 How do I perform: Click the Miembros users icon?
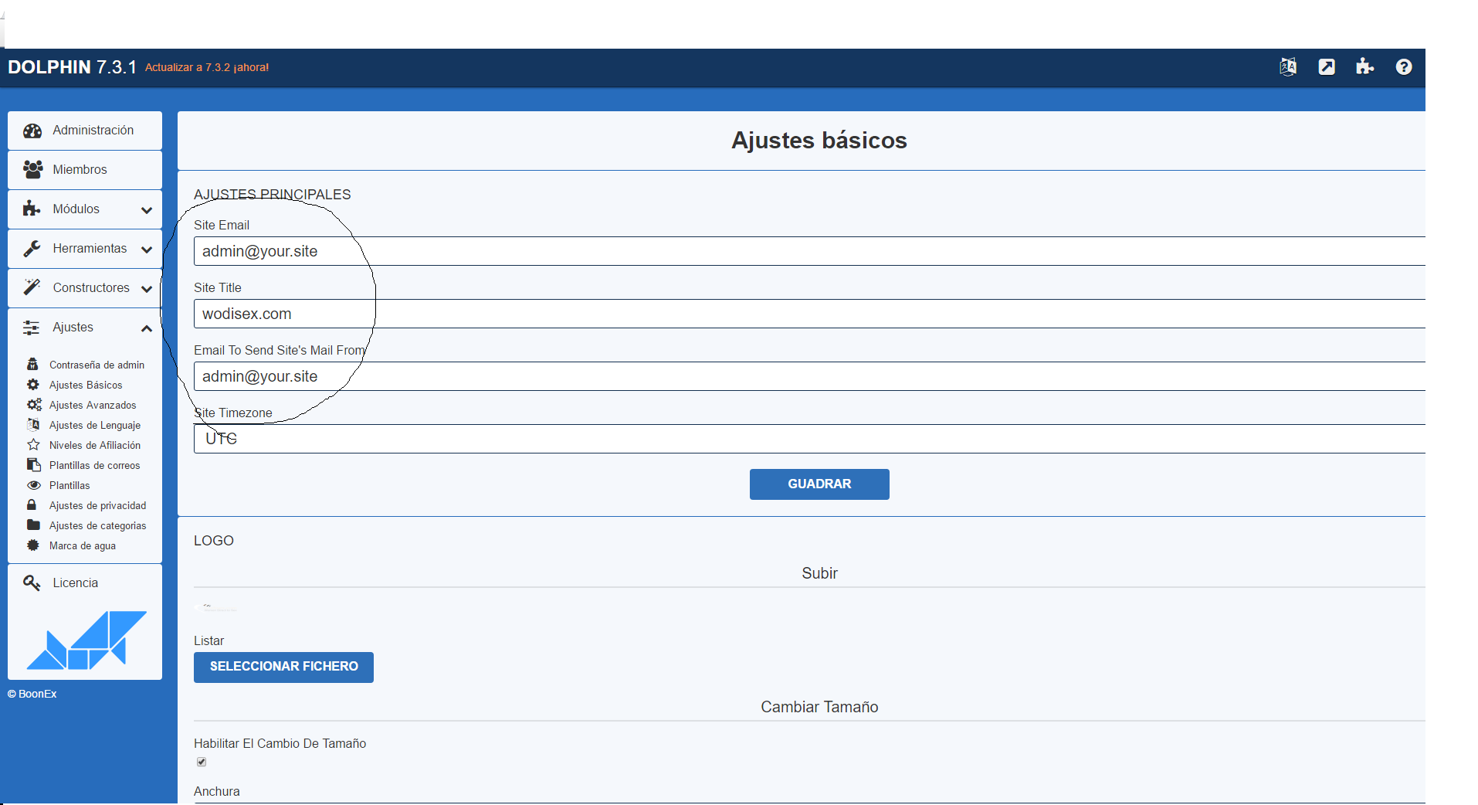pos(32,169)
